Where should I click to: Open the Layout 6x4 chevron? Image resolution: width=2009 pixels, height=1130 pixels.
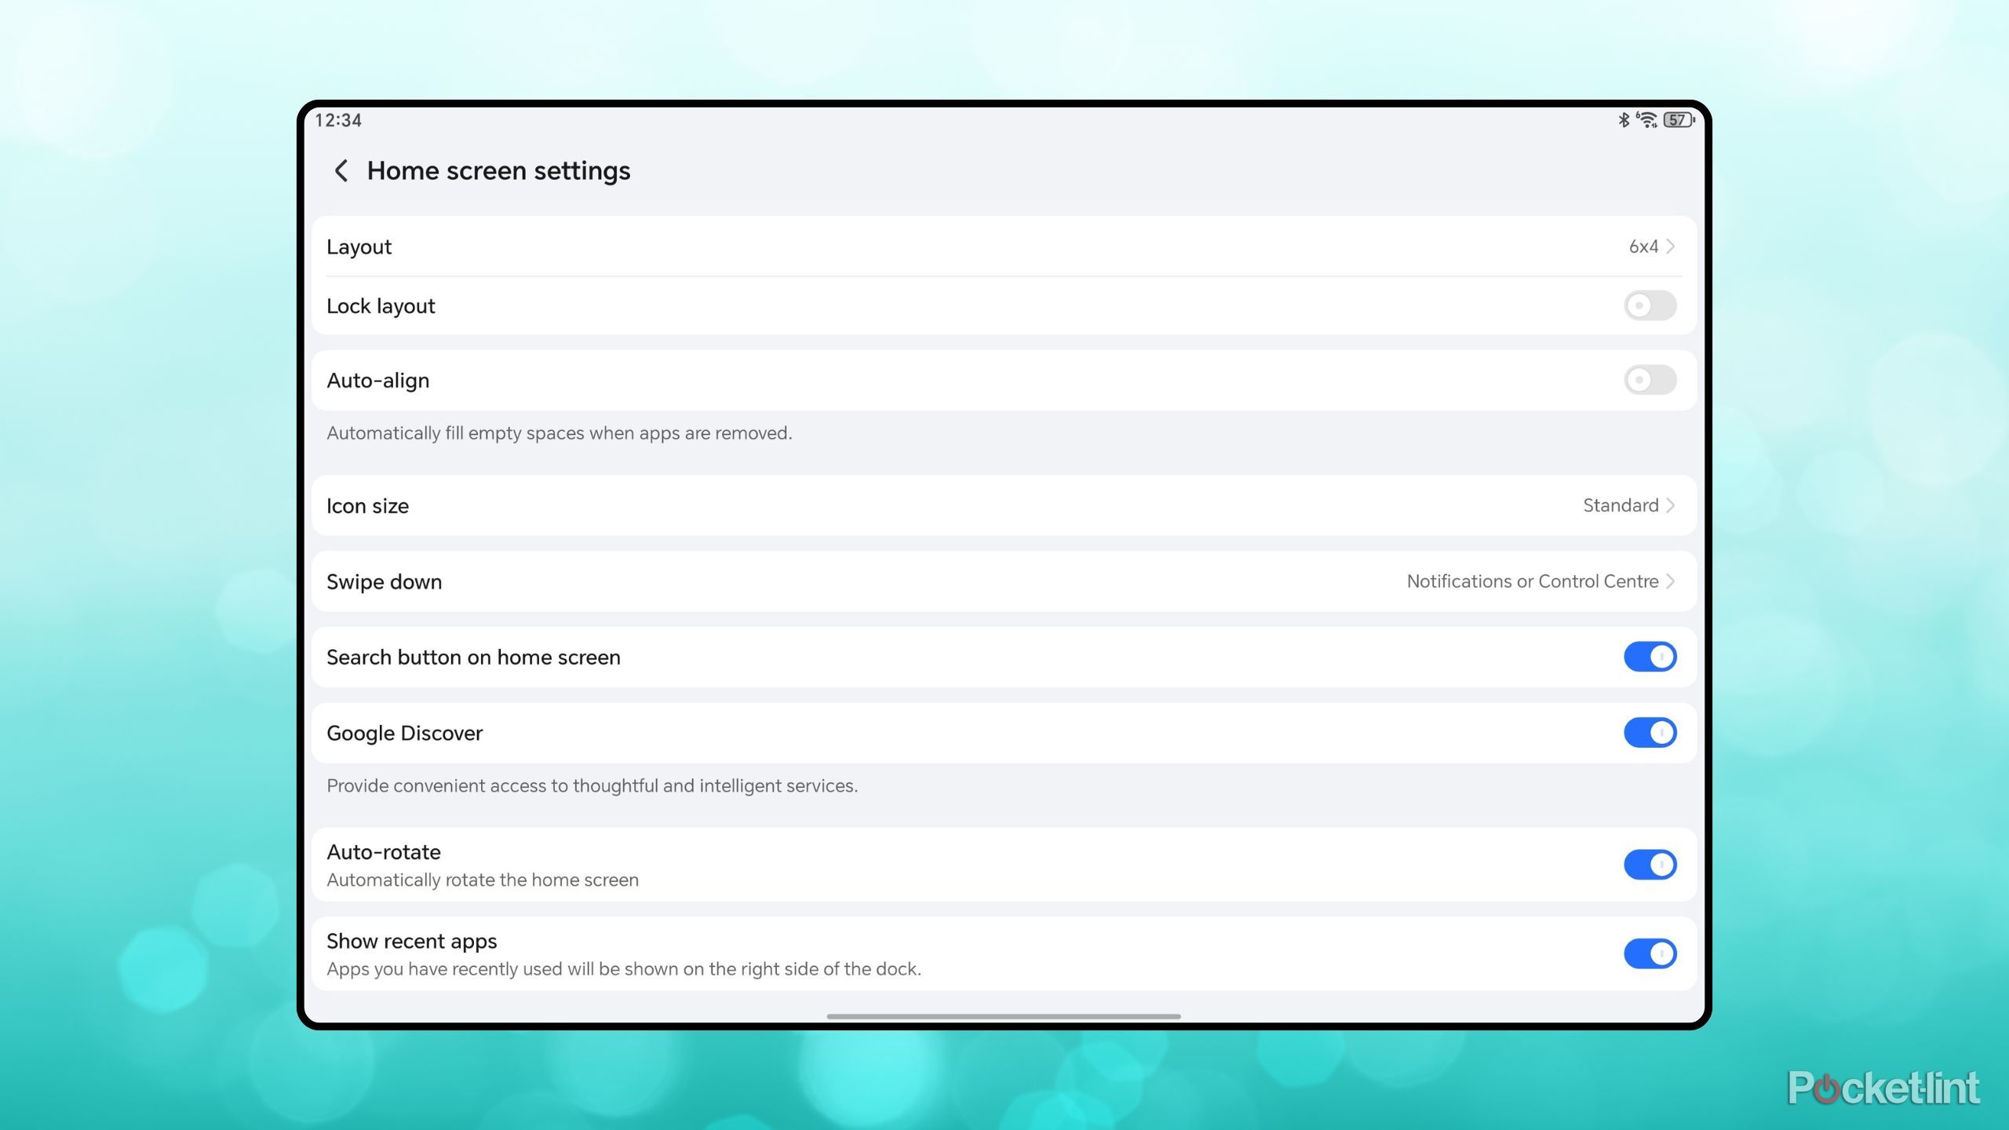tap(1670, 246)
